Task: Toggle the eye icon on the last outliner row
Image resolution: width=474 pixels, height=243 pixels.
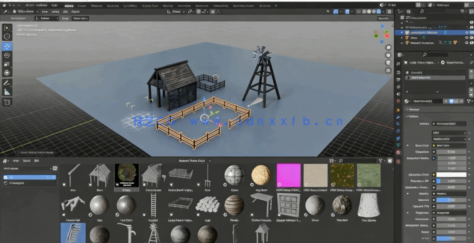Action: tap(467, 43)
